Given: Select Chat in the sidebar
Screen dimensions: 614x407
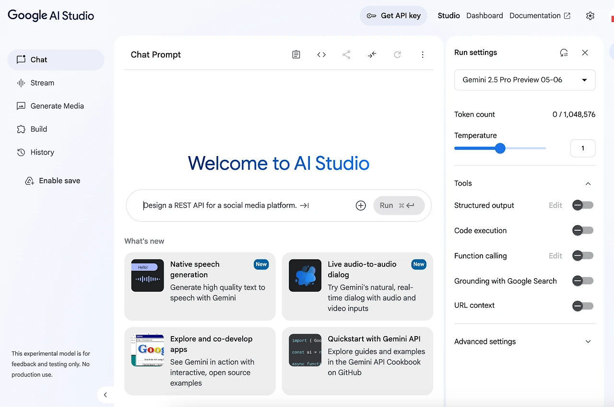Looking at the screenshot, I should (56, 60).
